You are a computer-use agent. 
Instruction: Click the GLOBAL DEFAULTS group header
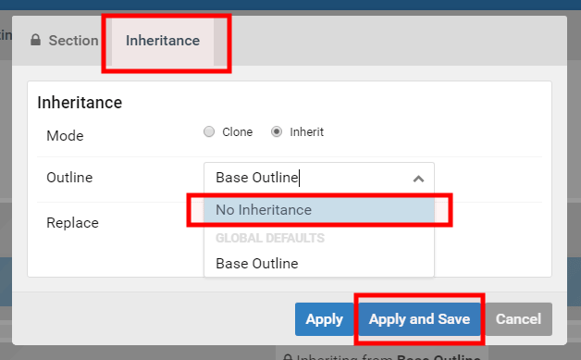pos(270,238)
